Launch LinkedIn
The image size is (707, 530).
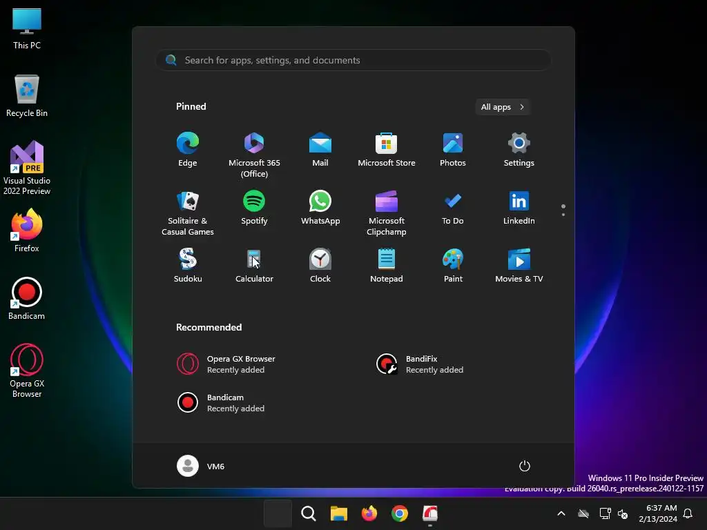pos(519,208)
